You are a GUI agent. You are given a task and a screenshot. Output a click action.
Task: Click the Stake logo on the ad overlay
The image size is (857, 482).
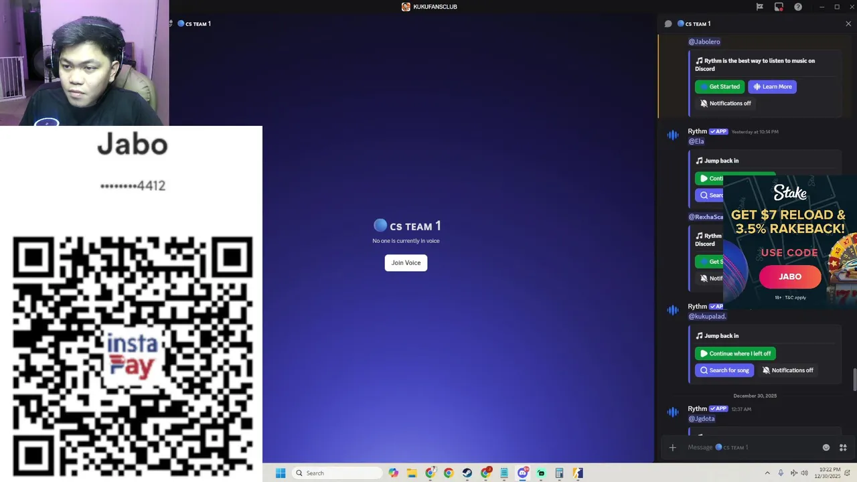790,193
